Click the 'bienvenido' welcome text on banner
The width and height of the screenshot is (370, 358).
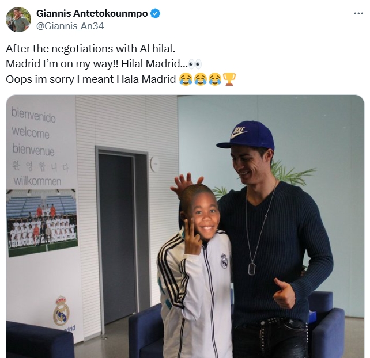(x=33, y=115)
